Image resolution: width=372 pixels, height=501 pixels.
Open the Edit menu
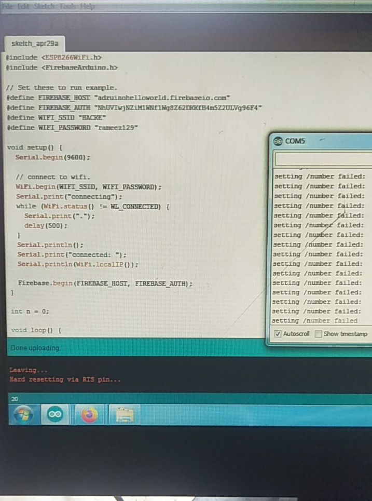pyautogui.click(x=23, y=6)
